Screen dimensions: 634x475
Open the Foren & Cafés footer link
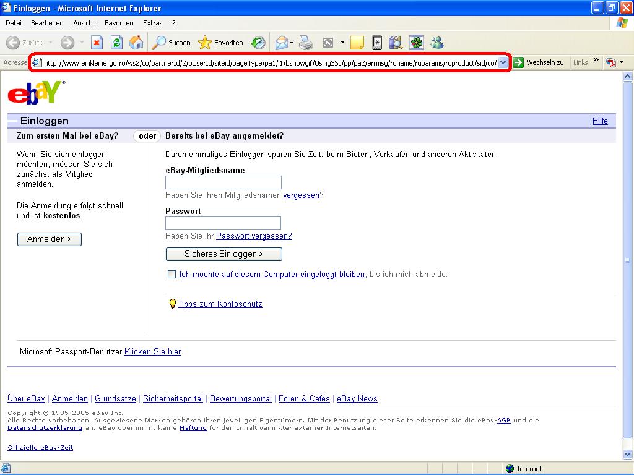coord(305,399)
